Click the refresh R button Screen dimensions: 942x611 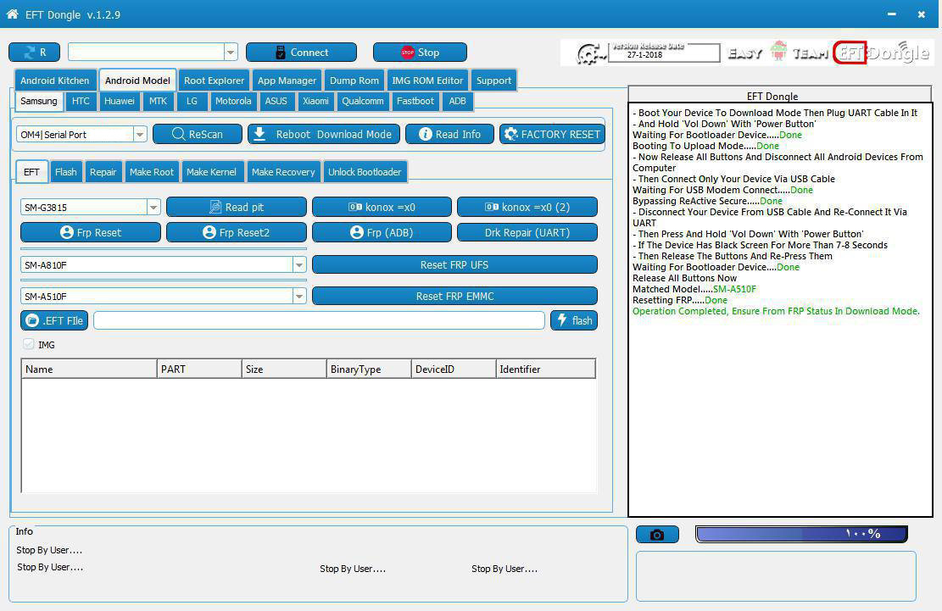pos(34,53)
